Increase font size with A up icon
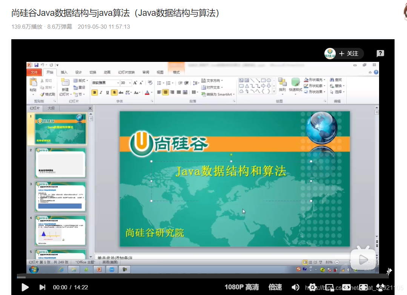The image size is (407, 295). [x=135, y=83]
